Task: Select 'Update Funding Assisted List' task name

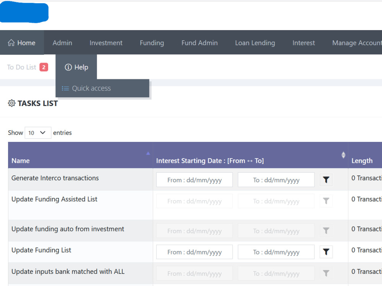Action: 54,199
